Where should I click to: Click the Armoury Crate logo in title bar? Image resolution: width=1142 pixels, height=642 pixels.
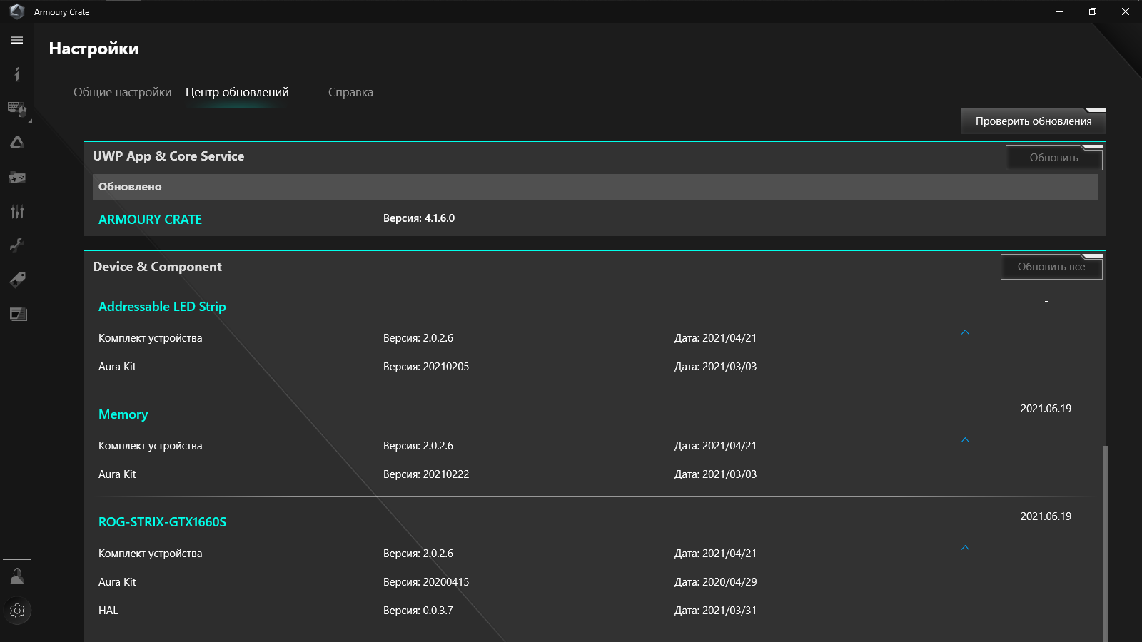(17, 11)
